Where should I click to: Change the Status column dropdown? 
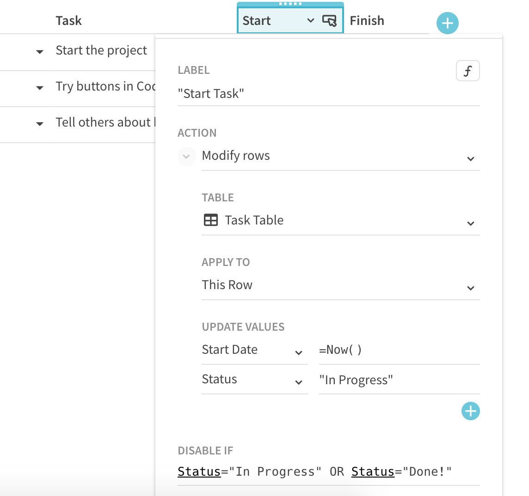click(x=299, y=382)
